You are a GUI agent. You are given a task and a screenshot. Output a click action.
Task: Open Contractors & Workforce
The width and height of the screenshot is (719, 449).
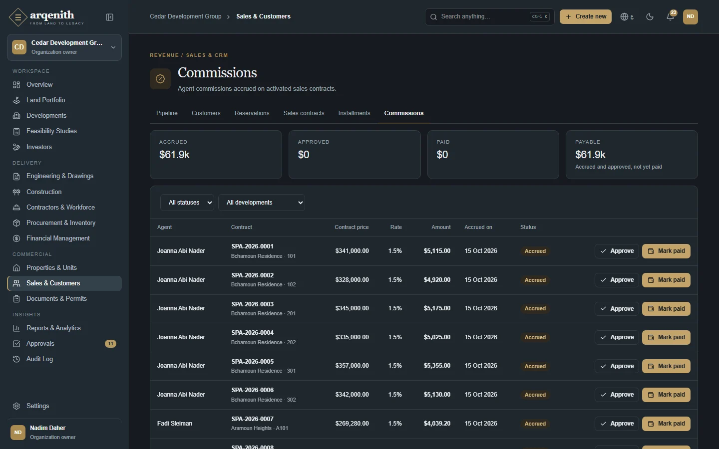pos(64,208)
